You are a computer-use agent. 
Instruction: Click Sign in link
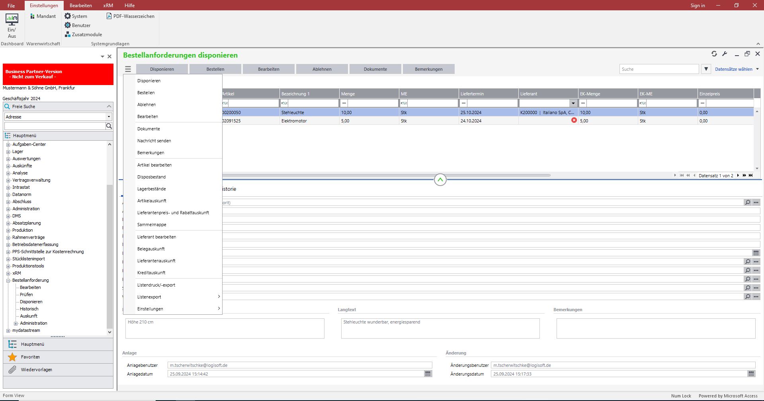click(698, 6)
